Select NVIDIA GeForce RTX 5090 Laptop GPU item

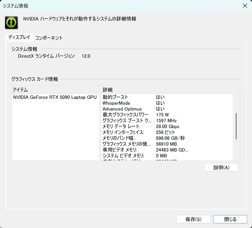tap(55, 97)
